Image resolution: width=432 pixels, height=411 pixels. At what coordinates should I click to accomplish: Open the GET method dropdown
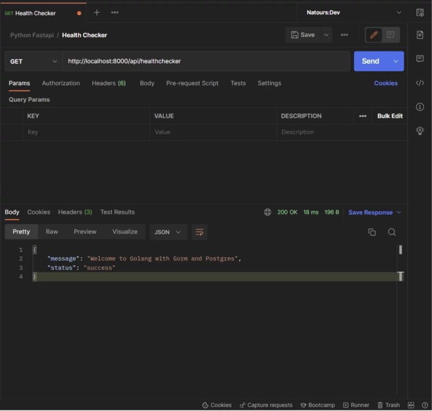[x=33, y=61]
